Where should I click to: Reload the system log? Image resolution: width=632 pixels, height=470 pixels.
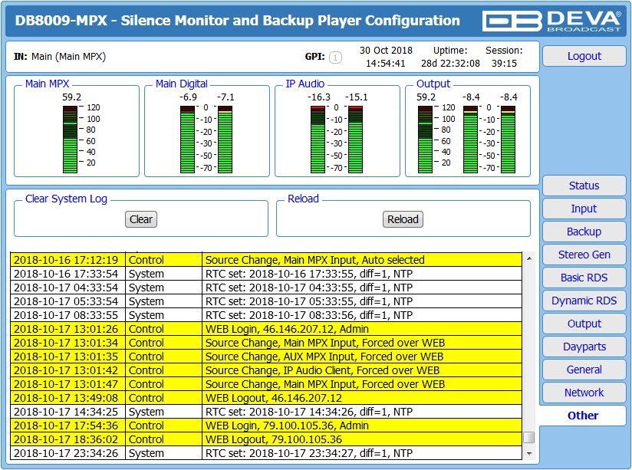pos(403,219)
